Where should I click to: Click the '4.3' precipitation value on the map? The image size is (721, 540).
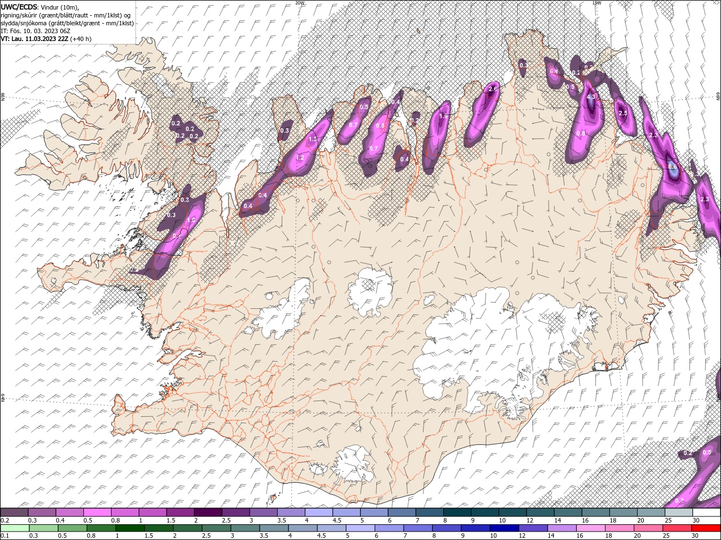[x=591, y=97]
